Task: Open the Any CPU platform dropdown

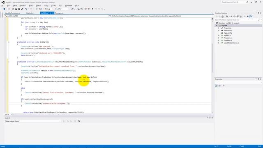Action: pyautogui.click(x=62, y=9)
